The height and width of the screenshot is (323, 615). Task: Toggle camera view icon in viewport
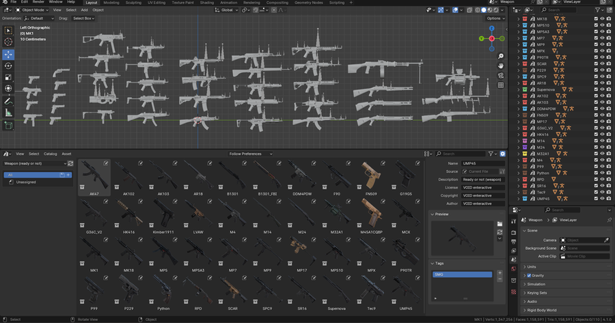[x=501, y=75]
